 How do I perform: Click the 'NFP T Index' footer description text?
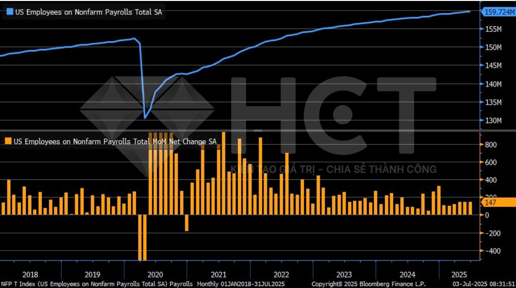click(x=97, y=284)
